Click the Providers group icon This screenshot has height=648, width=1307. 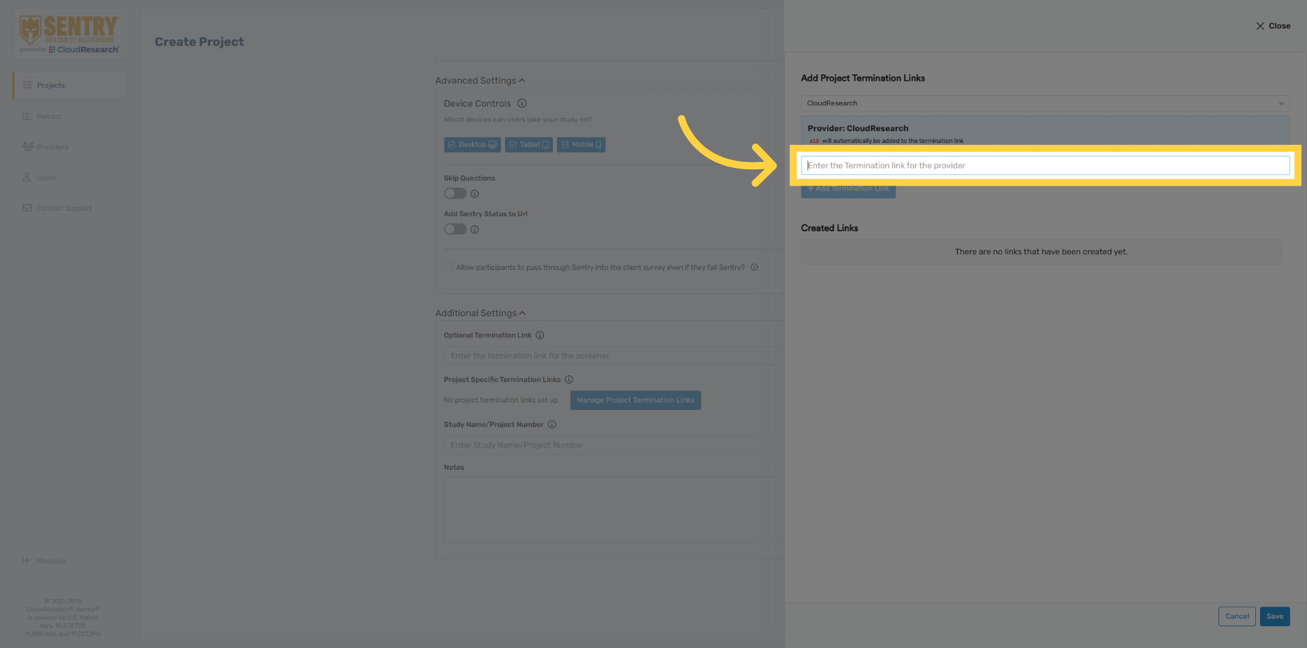(27, 146)
